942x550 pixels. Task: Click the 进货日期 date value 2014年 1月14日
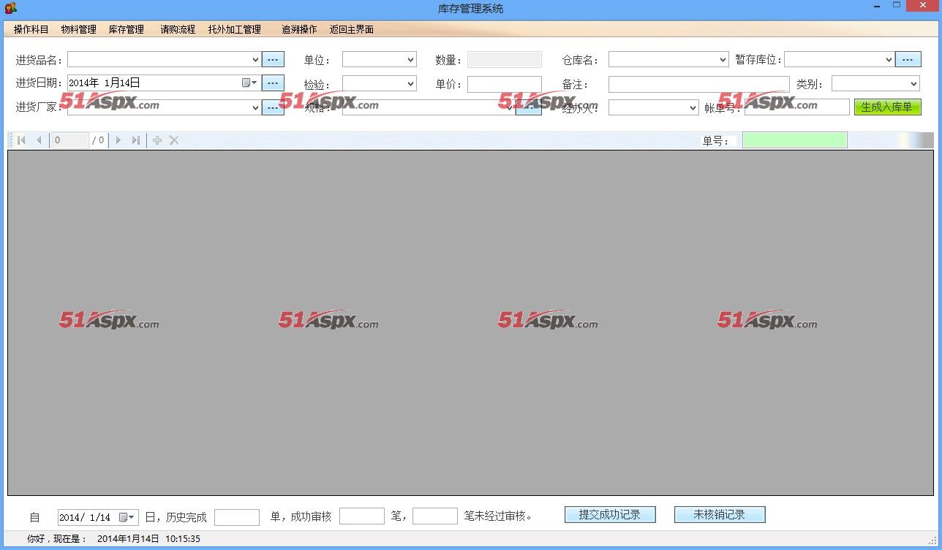[x=105, y=83]
